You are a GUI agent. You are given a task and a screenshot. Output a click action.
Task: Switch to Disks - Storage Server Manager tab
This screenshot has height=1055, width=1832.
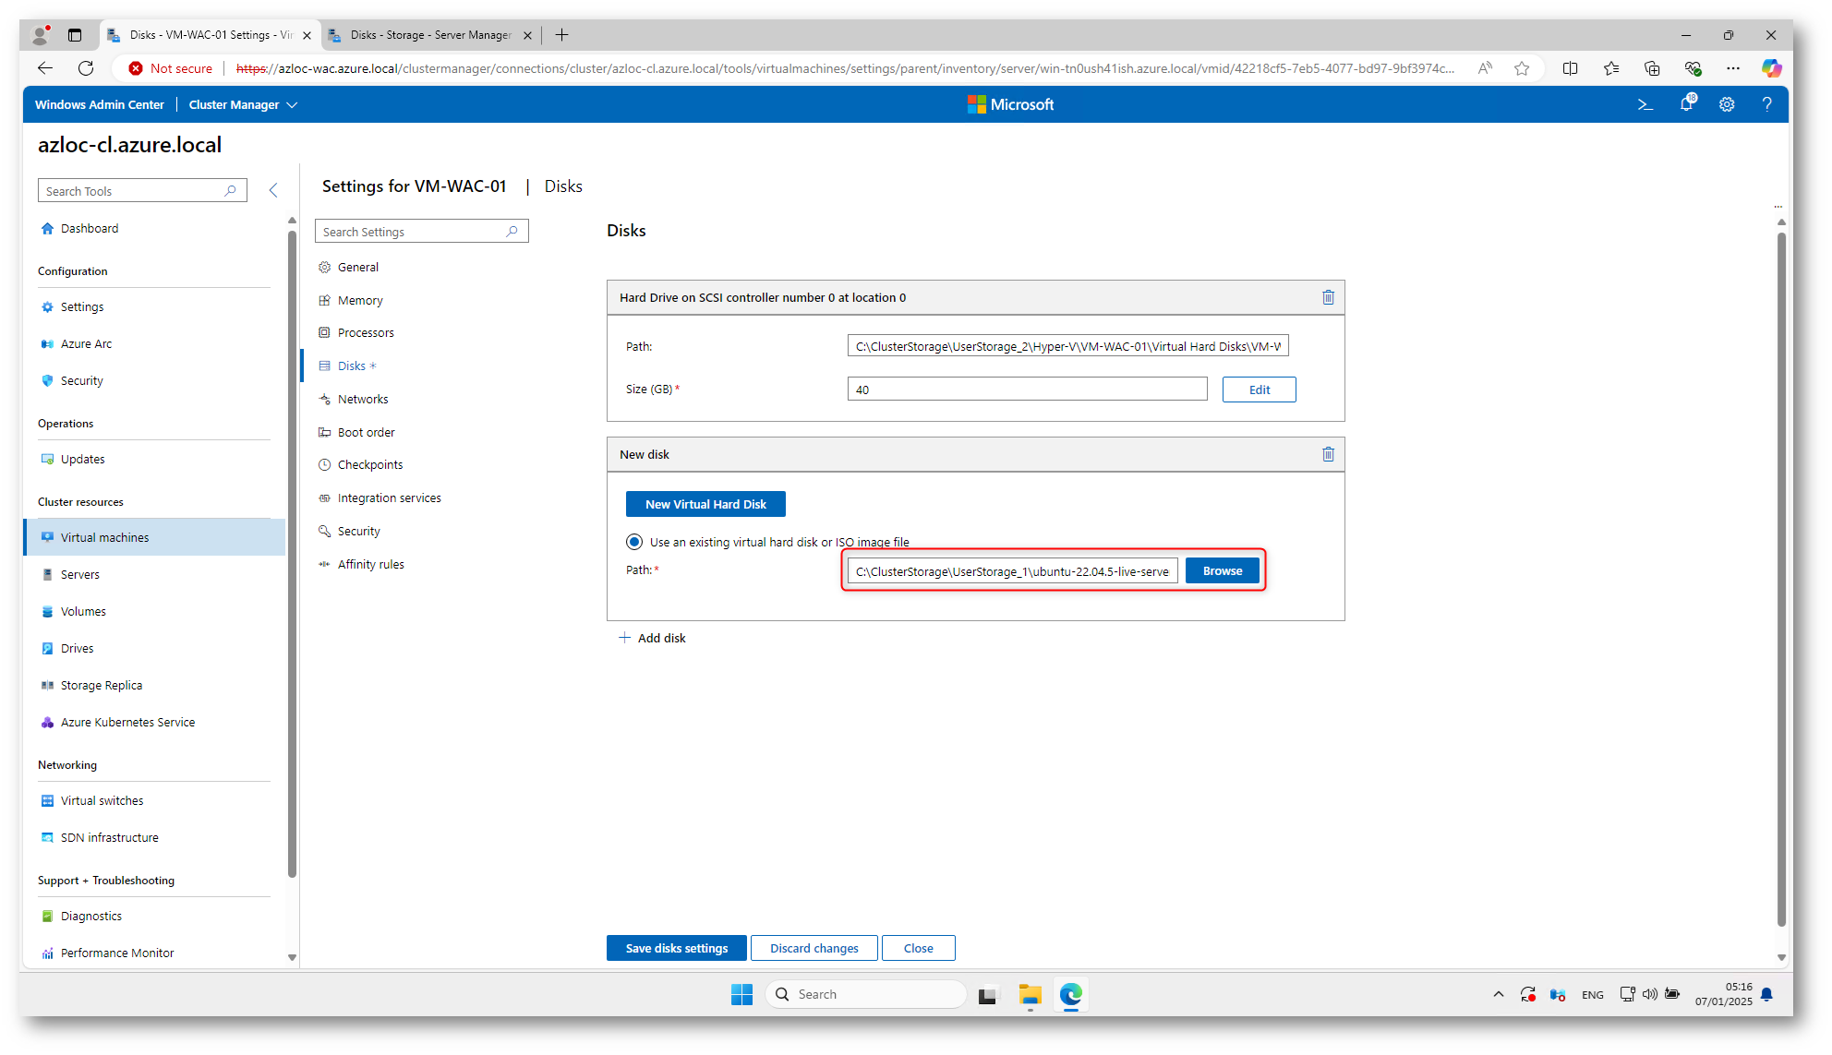tap(430, 35)
